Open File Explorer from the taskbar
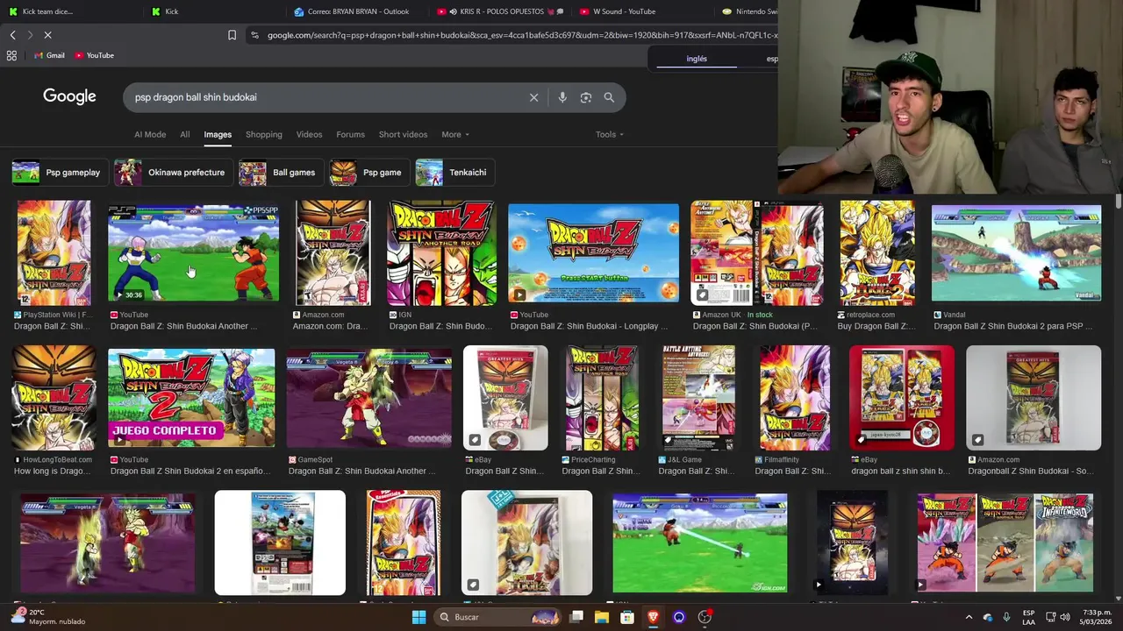Image resolution: width=1123 pixels, height=631 pixels. tap(602, 617)
